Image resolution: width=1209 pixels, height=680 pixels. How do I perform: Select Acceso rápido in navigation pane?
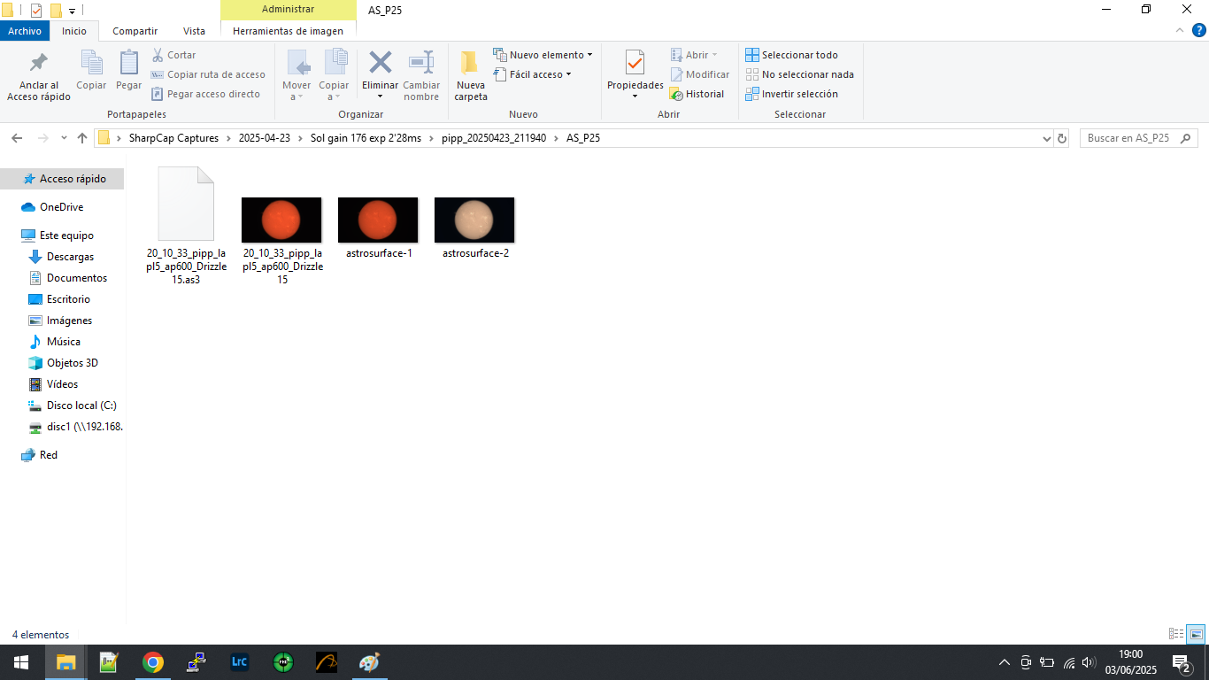(x=63, y=179)
